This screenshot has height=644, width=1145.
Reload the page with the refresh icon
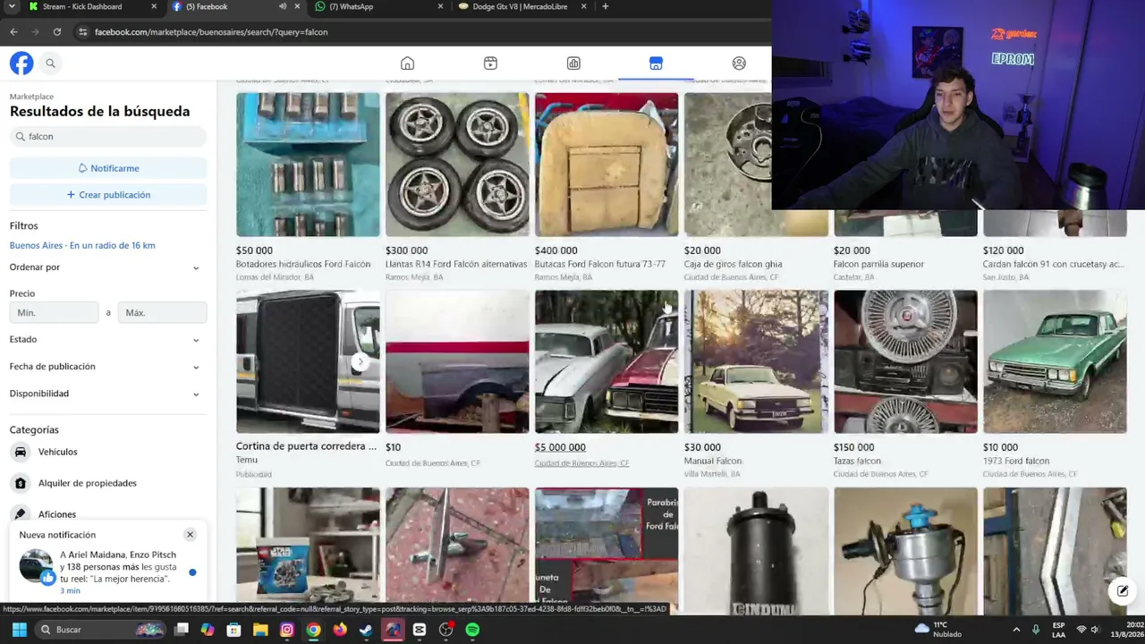(56, 32)
